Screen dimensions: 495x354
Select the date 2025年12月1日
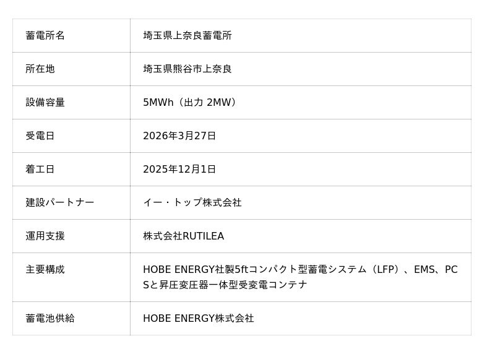coord(179,169)
